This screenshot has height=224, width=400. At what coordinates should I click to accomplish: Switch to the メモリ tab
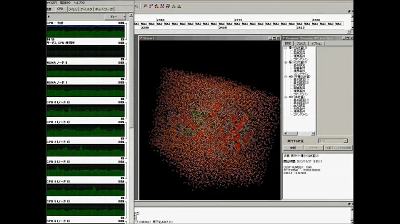click(73, 9)
